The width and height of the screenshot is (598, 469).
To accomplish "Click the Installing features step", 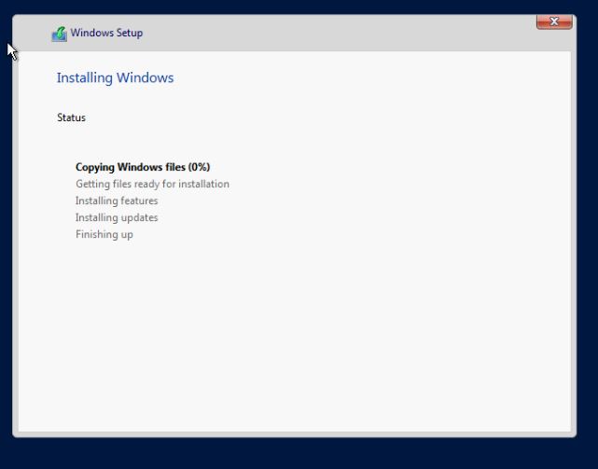I will click(x=117, y=200).
